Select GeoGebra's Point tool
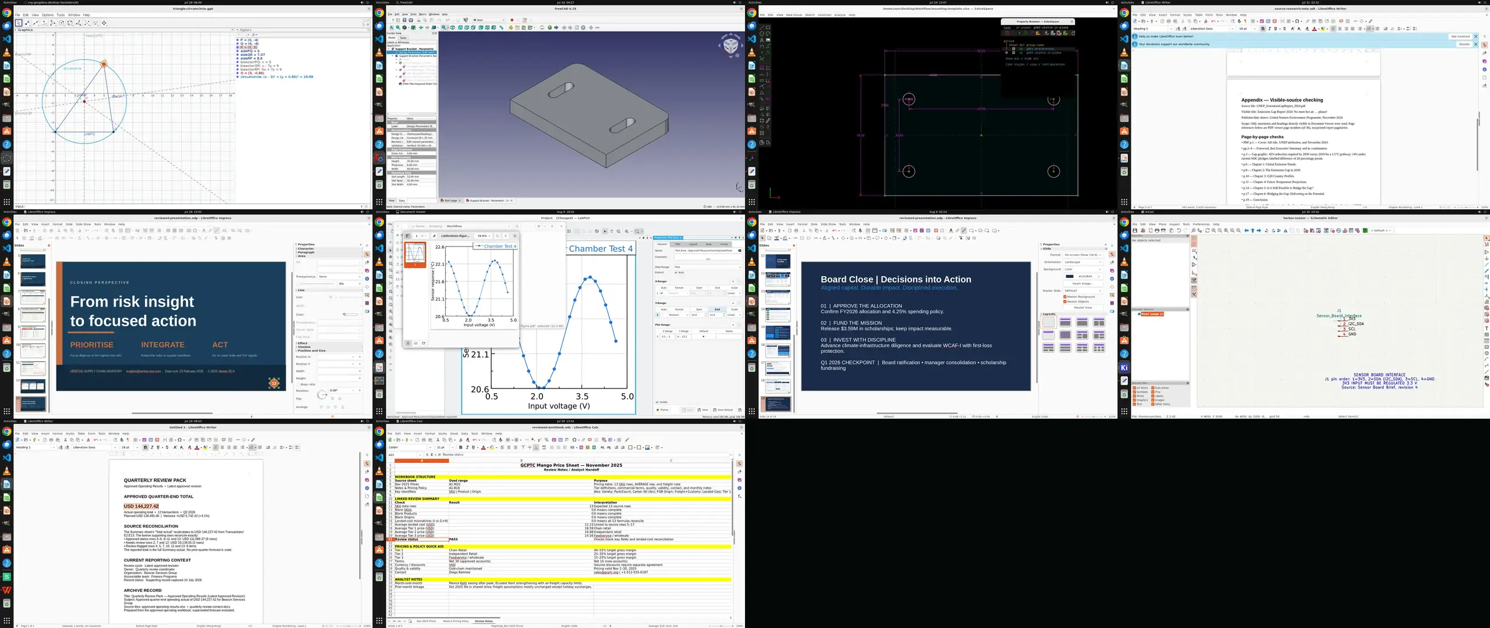The width and height of the screenshot is (1490, 628). click(27, 23)
